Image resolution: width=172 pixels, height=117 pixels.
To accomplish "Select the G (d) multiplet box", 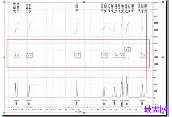I will coord(128,49).
